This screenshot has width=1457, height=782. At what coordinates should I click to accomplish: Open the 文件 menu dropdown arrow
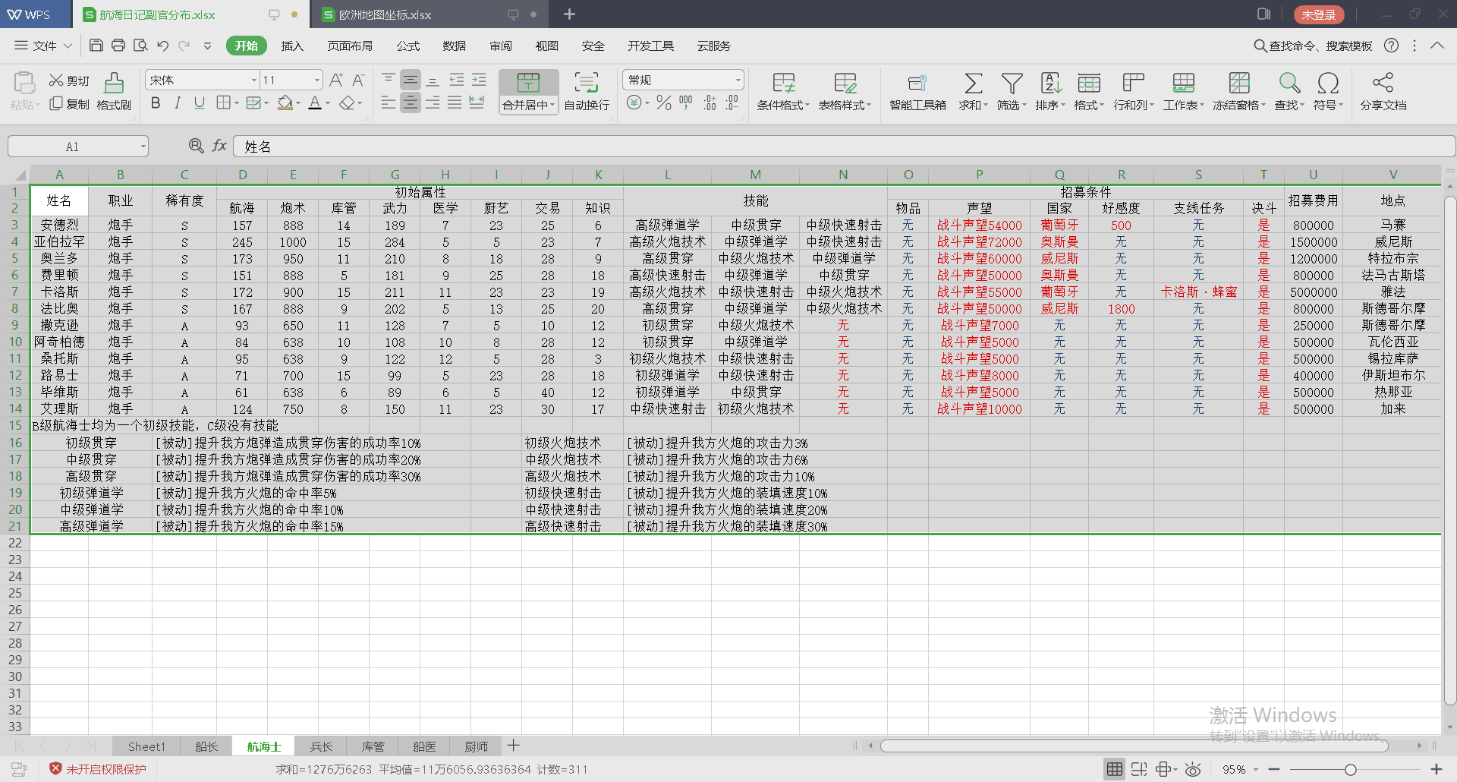[68, 46]
